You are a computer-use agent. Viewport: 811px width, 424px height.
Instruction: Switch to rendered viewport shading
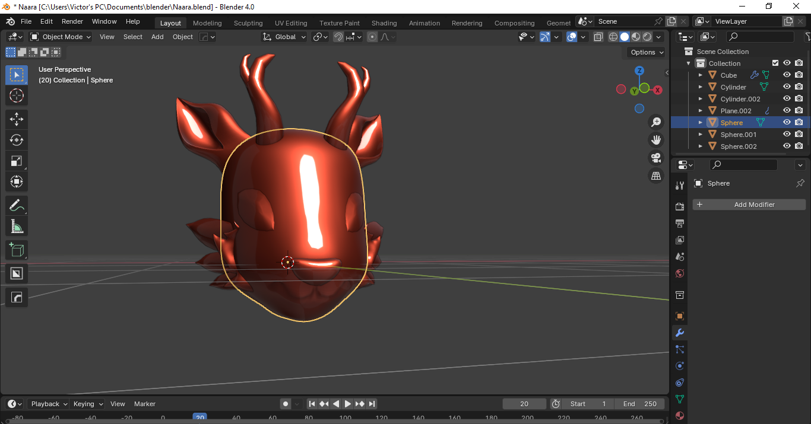tap(647, 37)
